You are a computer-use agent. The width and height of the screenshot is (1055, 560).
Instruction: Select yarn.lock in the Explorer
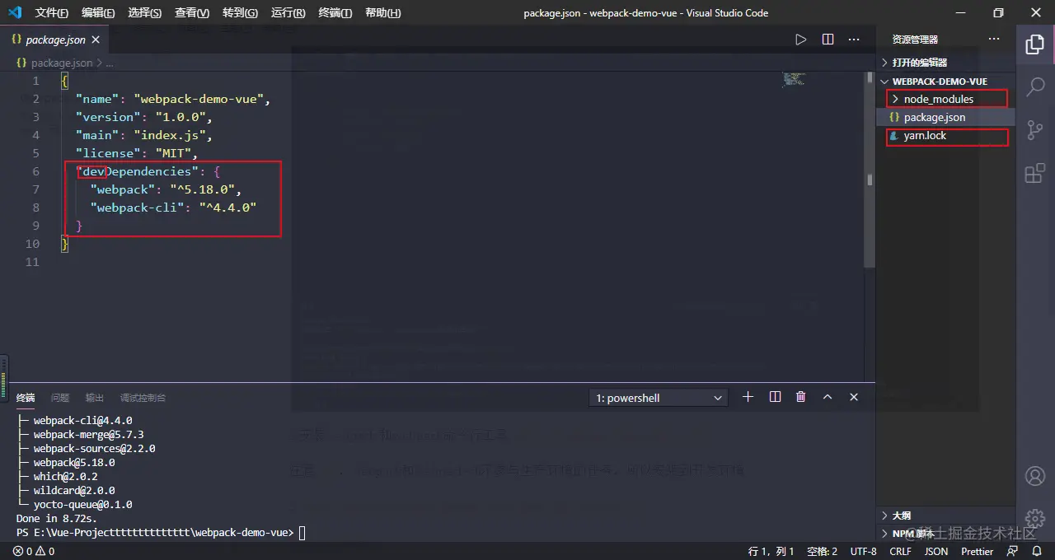tap(925, 135)
